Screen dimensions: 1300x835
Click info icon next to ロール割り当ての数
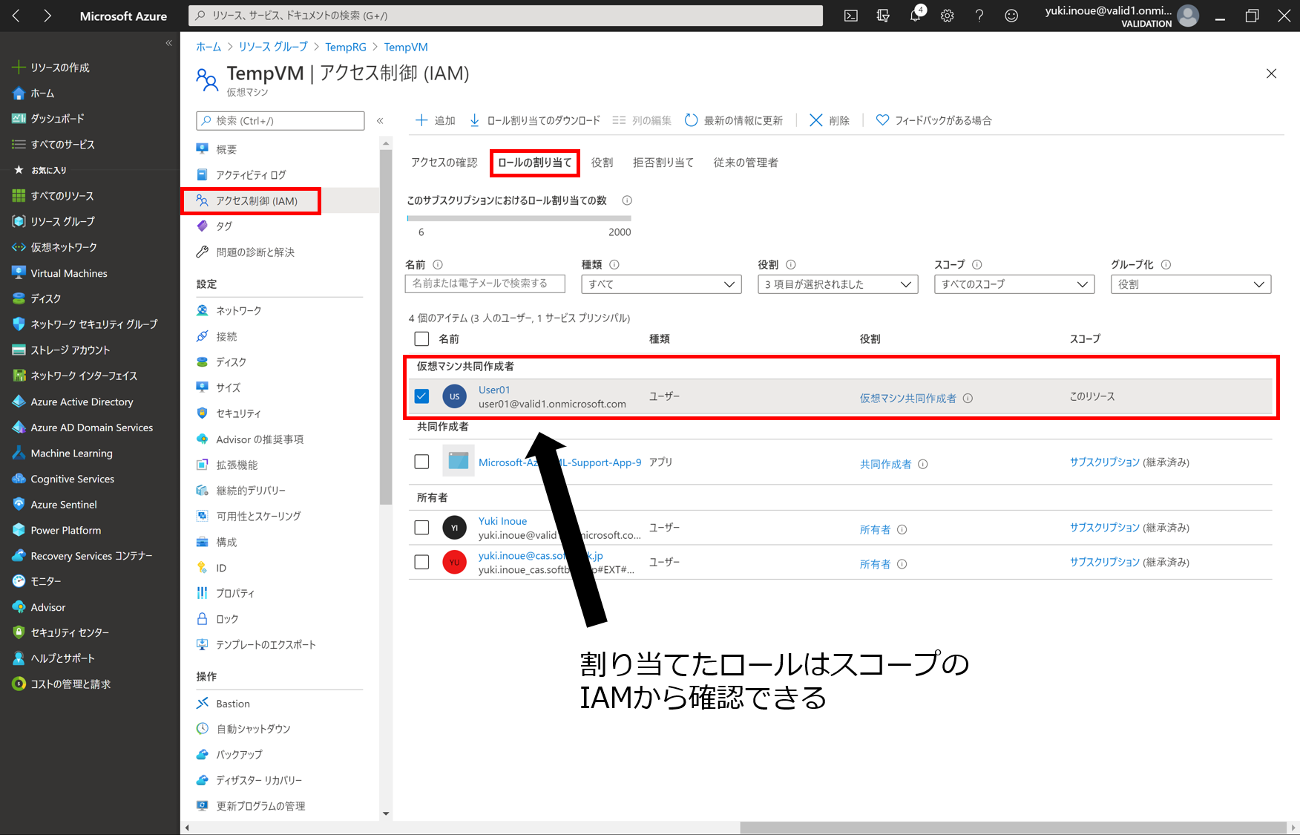pos(627,200)
